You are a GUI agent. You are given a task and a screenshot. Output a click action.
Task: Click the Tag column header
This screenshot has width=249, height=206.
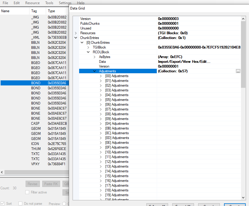[38, 11]
